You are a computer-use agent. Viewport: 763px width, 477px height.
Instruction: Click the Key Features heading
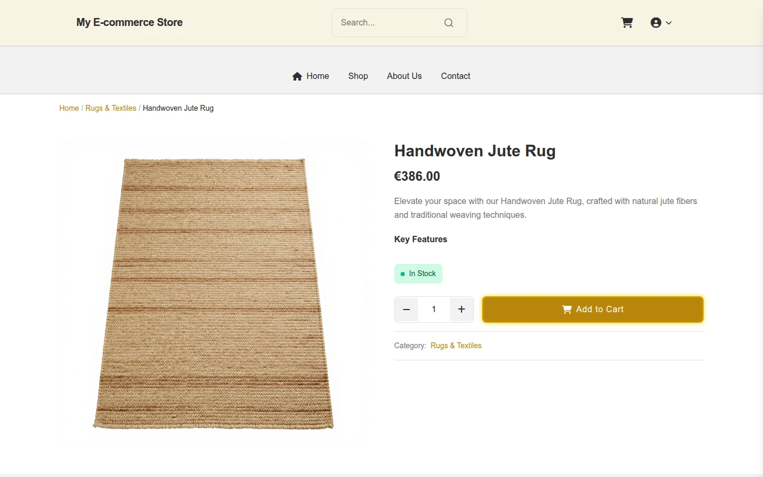[421, 240]
